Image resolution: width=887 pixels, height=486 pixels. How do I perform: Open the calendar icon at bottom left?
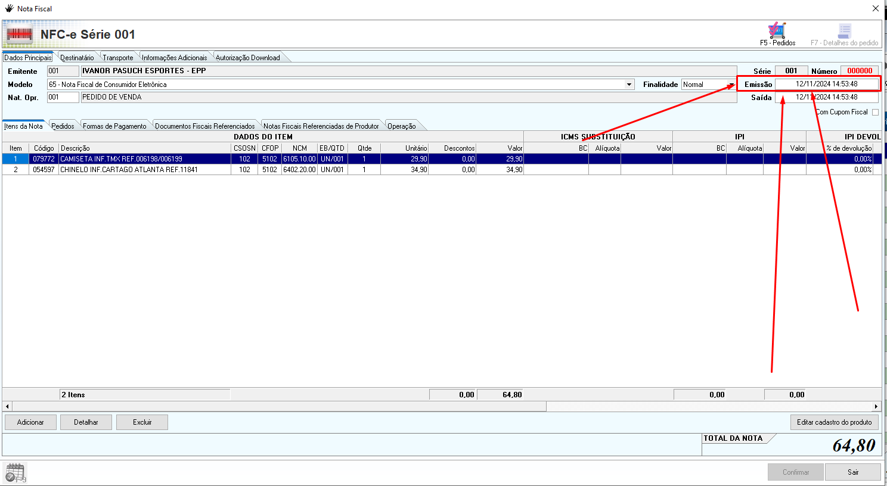(15, 472)
